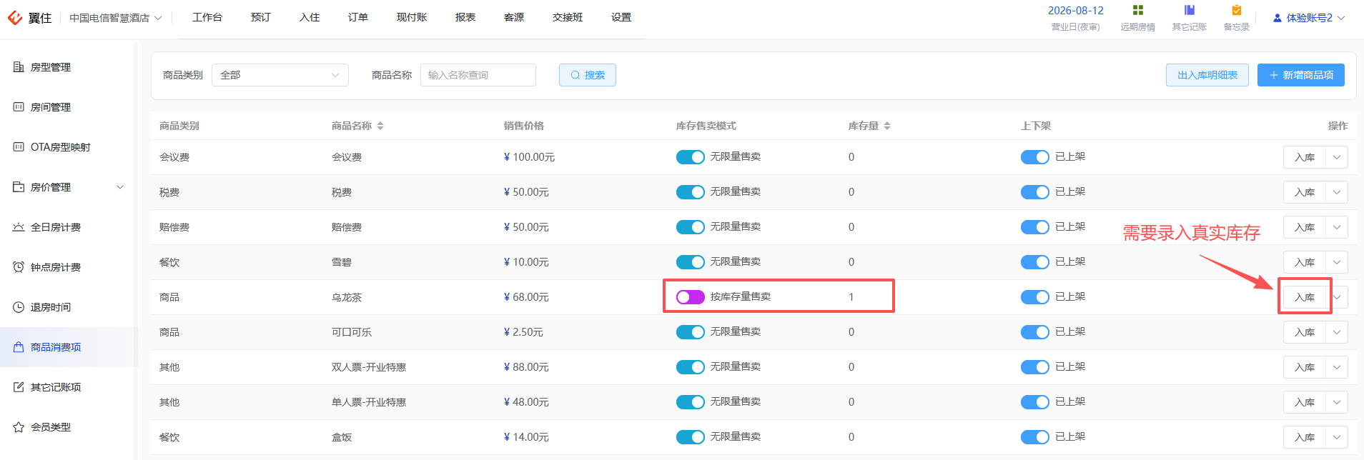The width and height of the screenshot is (1364, 460).
Task: Open the 报表 menu
Action: (465, 17)
